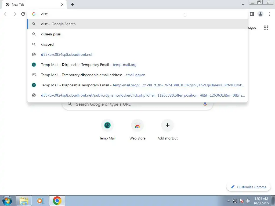Click the Google G icon in the address bar
Screen dimensions: 275x206
click(34, 14)
